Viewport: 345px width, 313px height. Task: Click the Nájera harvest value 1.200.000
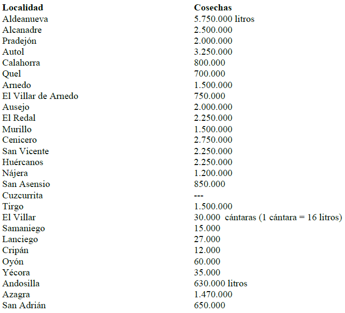coord(213,173)
